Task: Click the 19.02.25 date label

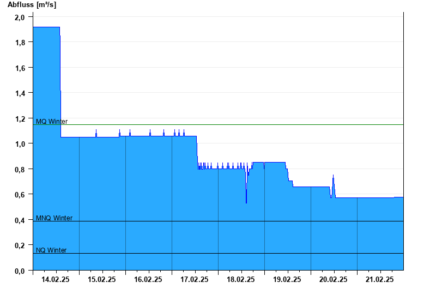Action: tap(287, 279)
